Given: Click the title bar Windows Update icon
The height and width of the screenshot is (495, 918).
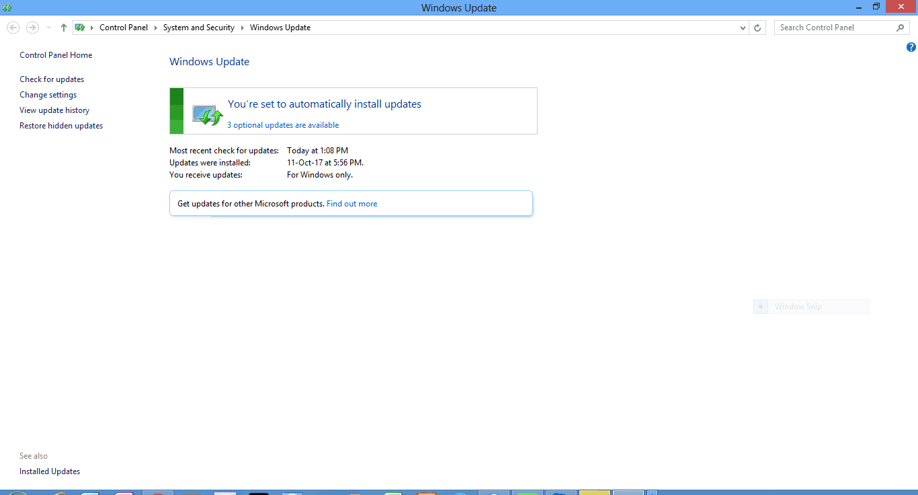Looking at the screenshot, I should 7,7.
